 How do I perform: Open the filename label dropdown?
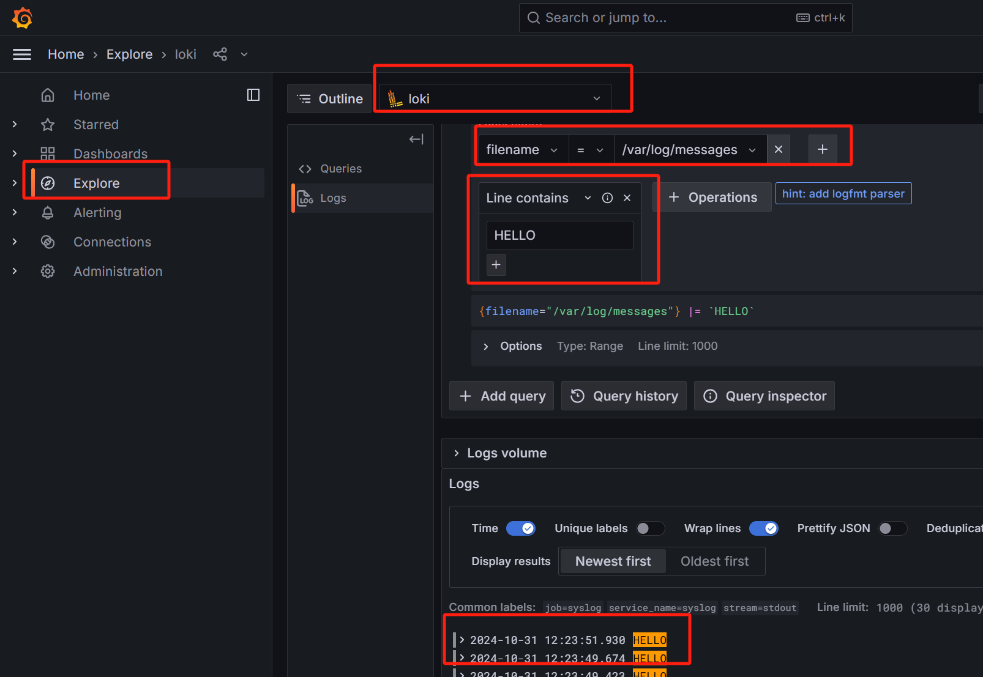click(523, 150)
